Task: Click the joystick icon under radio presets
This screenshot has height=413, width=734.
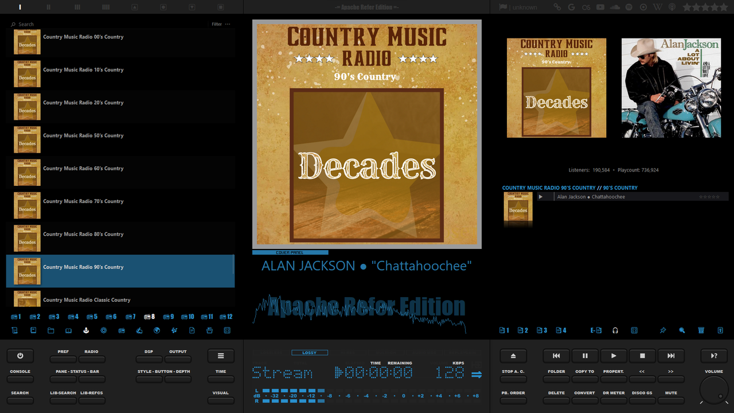Action: pyautogui.click(x=86, y=330)
